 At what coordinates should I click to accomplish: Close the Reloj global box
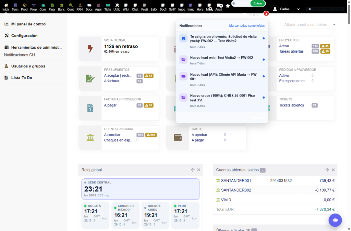pyautogui.click(x=198, y=170)
